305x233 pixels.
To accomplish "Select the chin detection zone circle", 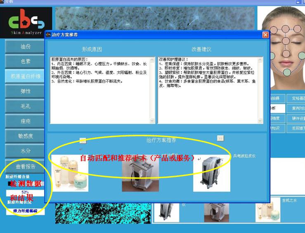I will 287,73.
